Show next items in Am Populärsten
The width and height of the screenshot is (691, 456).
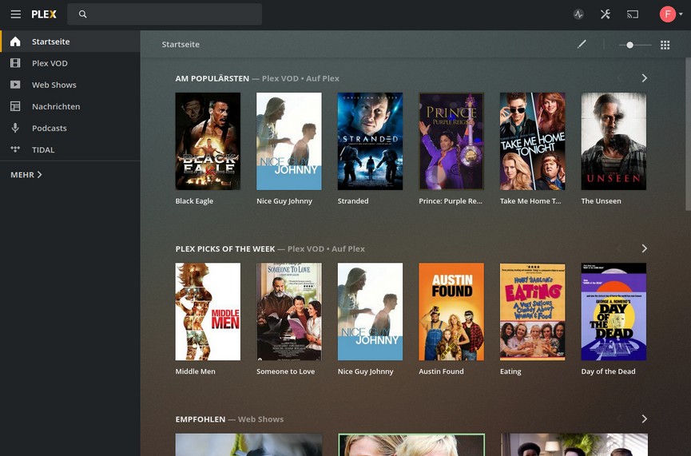pos(645,78)
